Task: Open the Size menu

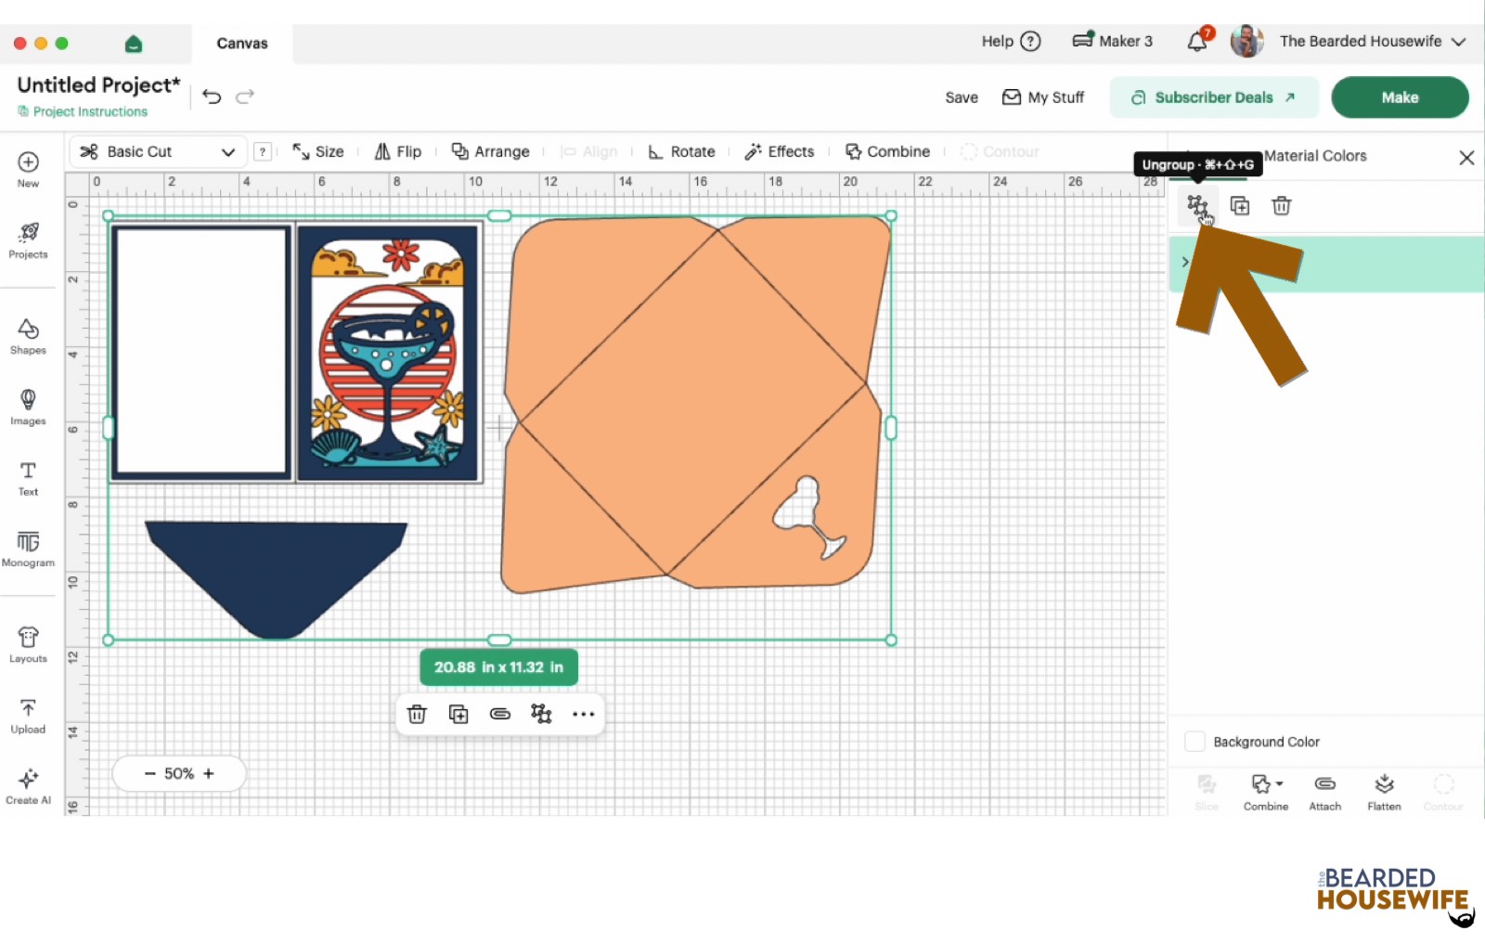Action: coord(318,151)
